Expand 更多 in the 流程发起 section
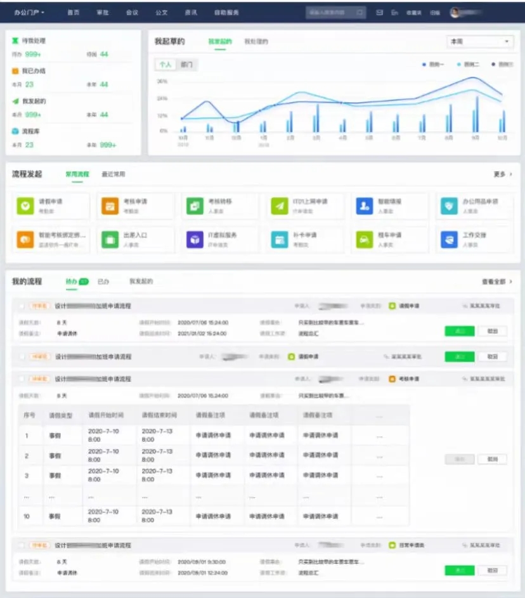This screenshot has width=525, height=598. point(502,174)
